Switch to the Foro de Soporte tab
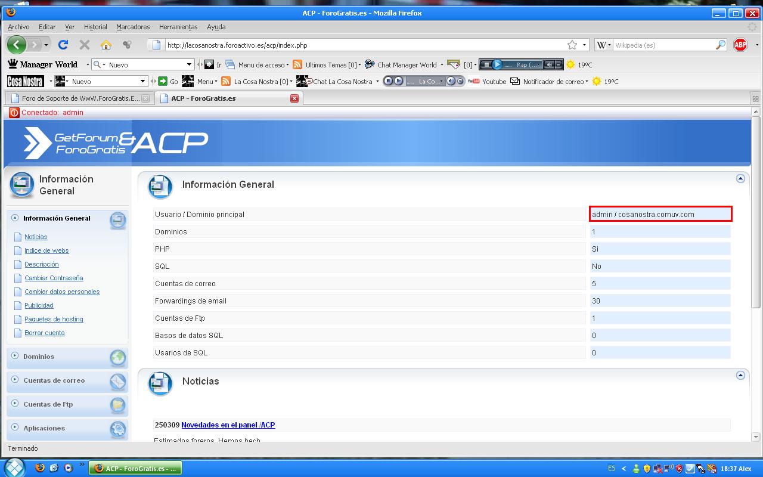Screen dimensions: 763x477 coord(79,98)
